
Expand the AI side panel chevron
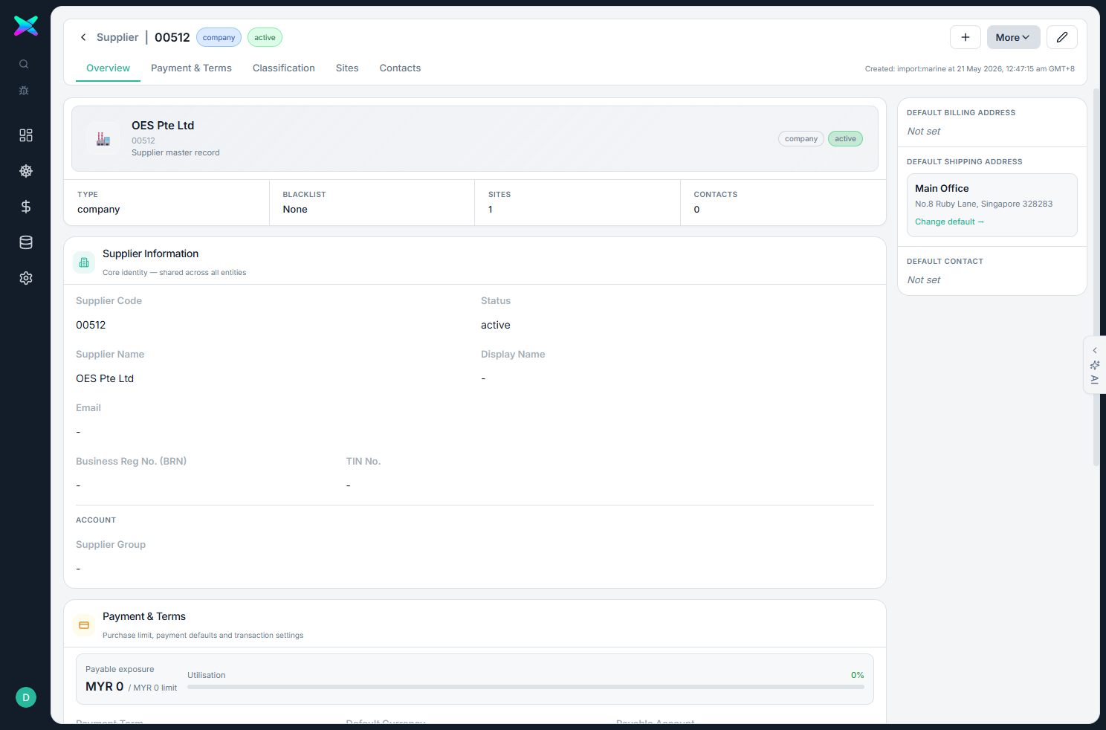1095,350
